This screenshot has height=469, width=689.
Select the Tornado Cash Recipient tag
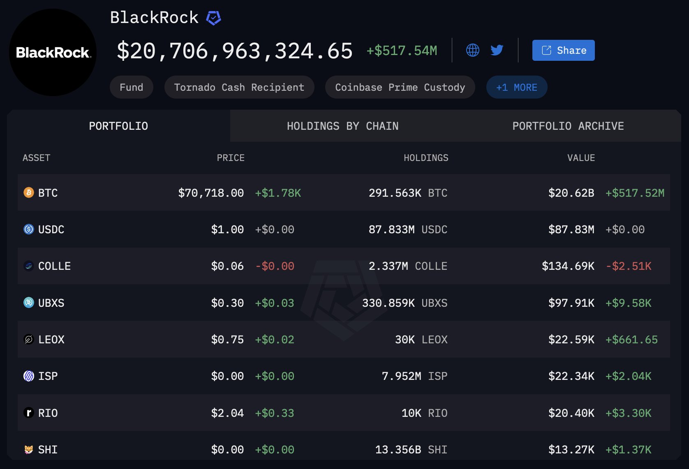tap(239, 87)
